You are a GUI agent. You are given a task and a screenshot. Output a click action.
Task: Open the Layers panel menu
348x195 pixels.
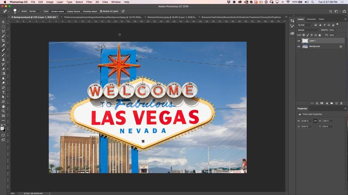click(345, 19)
